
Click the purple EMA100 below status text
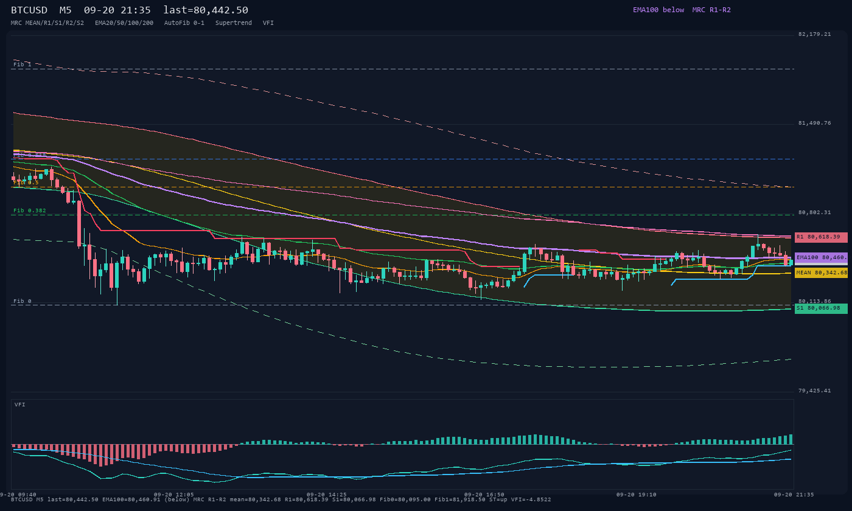click(x=658, y=10)
